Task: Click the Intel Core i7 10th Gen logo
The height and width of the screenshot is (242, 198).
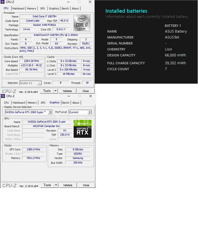Action: [82, 23]
